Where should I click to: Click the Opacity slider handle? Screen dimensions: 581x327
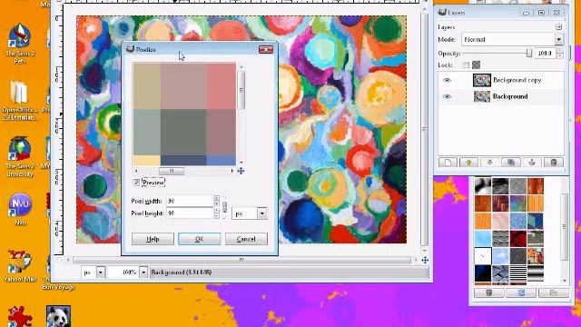[529, 53]
